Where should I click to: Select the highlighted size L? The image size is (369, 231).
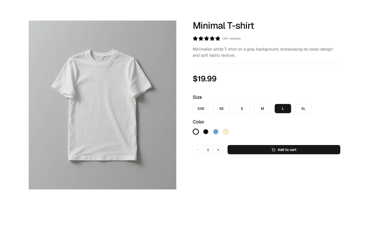[x=283, y=108]
